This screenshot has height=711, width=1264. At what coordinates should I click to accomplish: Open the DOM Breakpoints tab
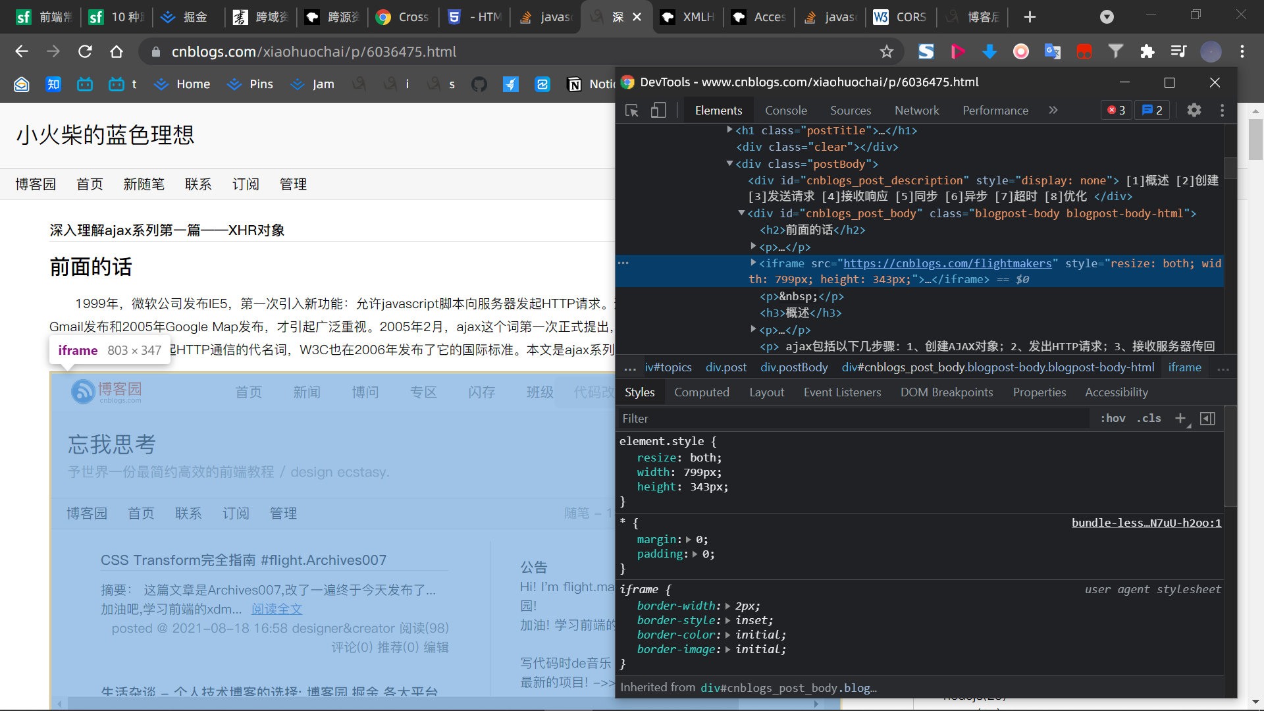coord(946,392)
